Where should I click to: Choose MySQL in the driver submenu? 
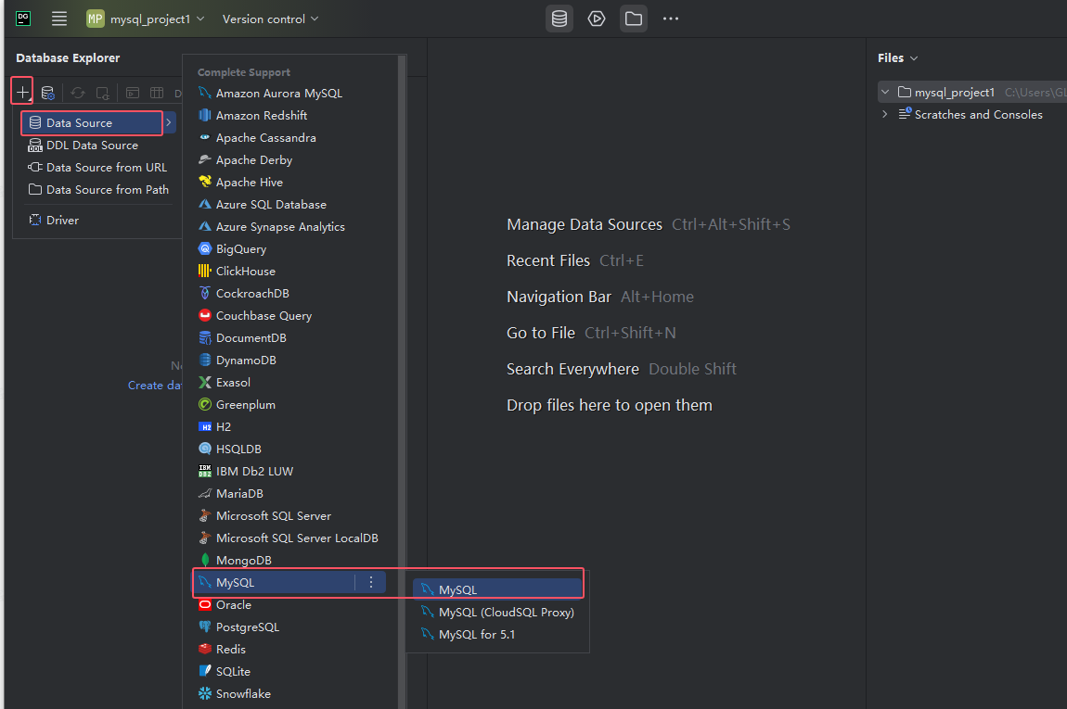coord(497,590)
